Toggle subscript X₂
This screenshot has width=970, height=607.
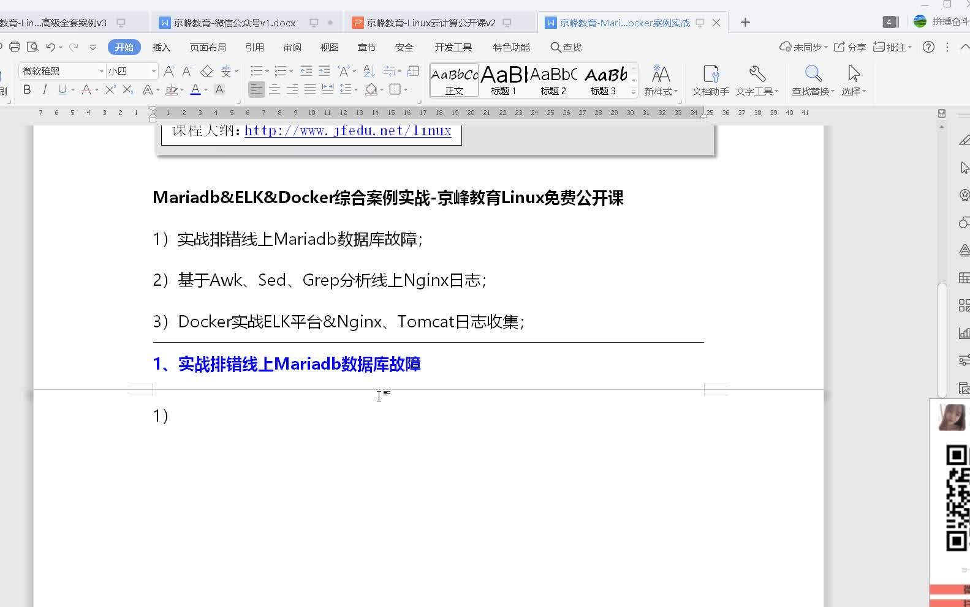[x=127, y=90]
